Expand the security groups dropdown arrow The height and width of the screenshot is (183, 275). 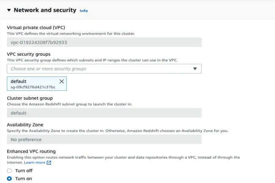click(x=195, y=68)
